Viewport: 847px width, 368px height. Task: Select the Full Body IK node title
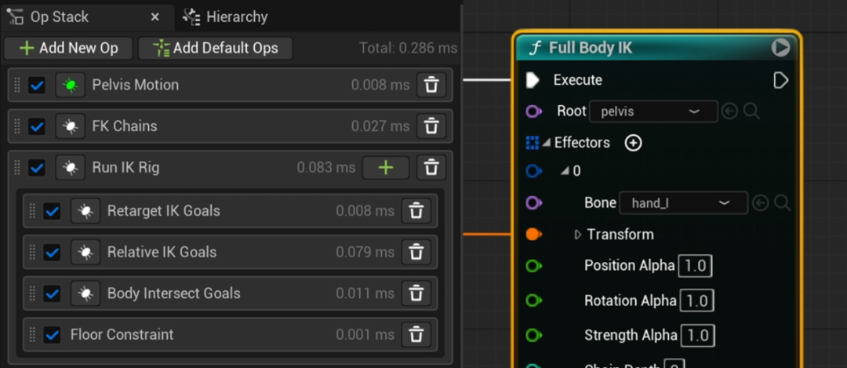(591, 48)
